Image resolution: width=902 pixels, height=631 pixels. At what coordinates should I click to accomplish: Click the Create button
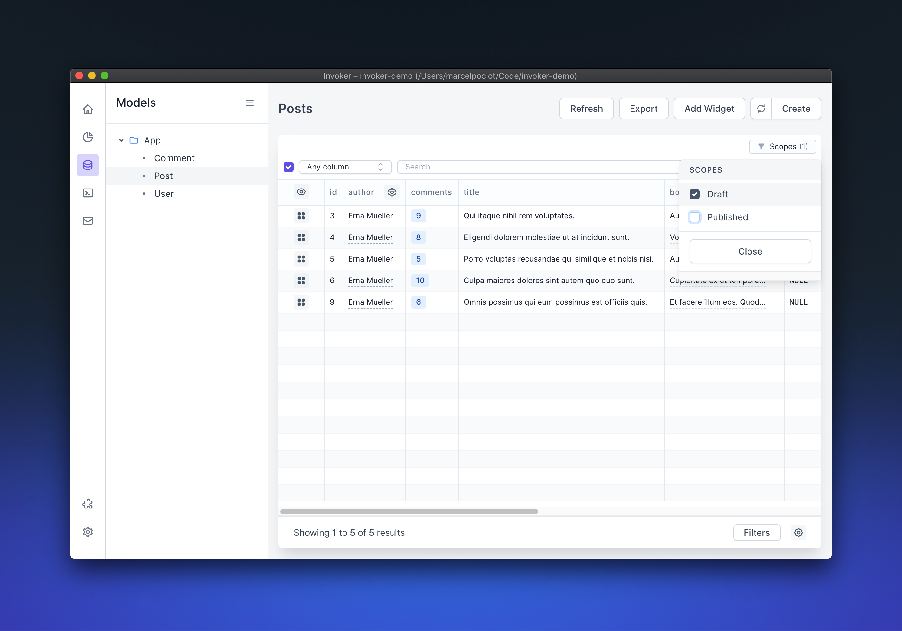[796, 109]
